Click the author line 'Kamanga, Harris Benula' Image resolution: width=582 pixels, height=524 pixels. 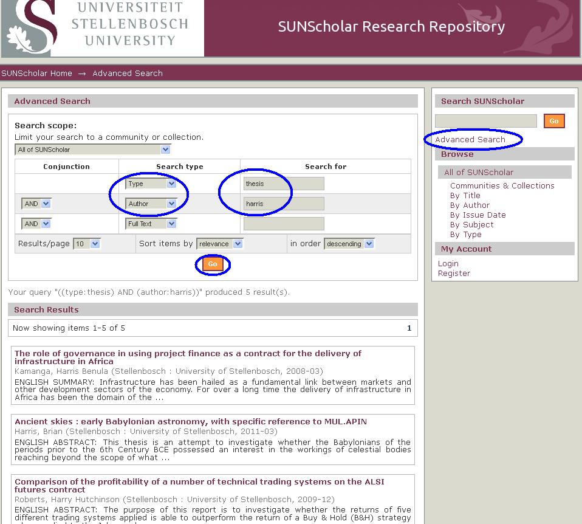tap(169, 371)
